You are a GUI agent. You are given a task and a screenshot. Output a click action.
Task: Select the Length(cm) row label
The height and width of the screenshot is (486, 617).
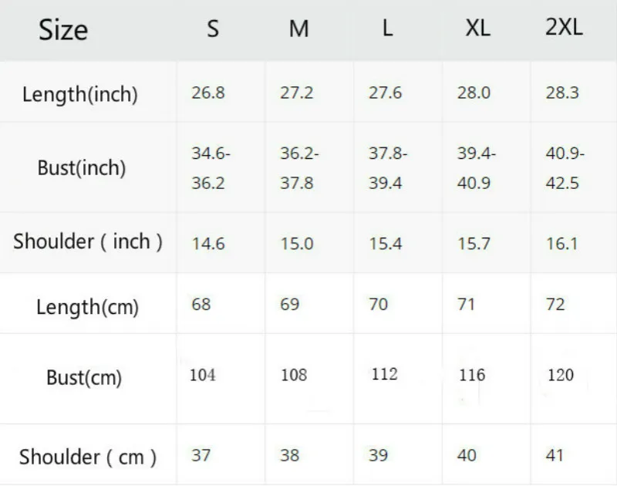tap(87, 306)
